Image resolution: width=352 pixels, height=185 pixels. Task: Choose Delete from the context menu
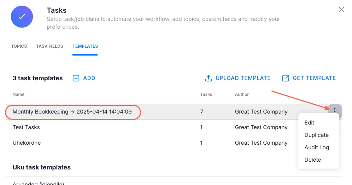click(x=312, y=160)
